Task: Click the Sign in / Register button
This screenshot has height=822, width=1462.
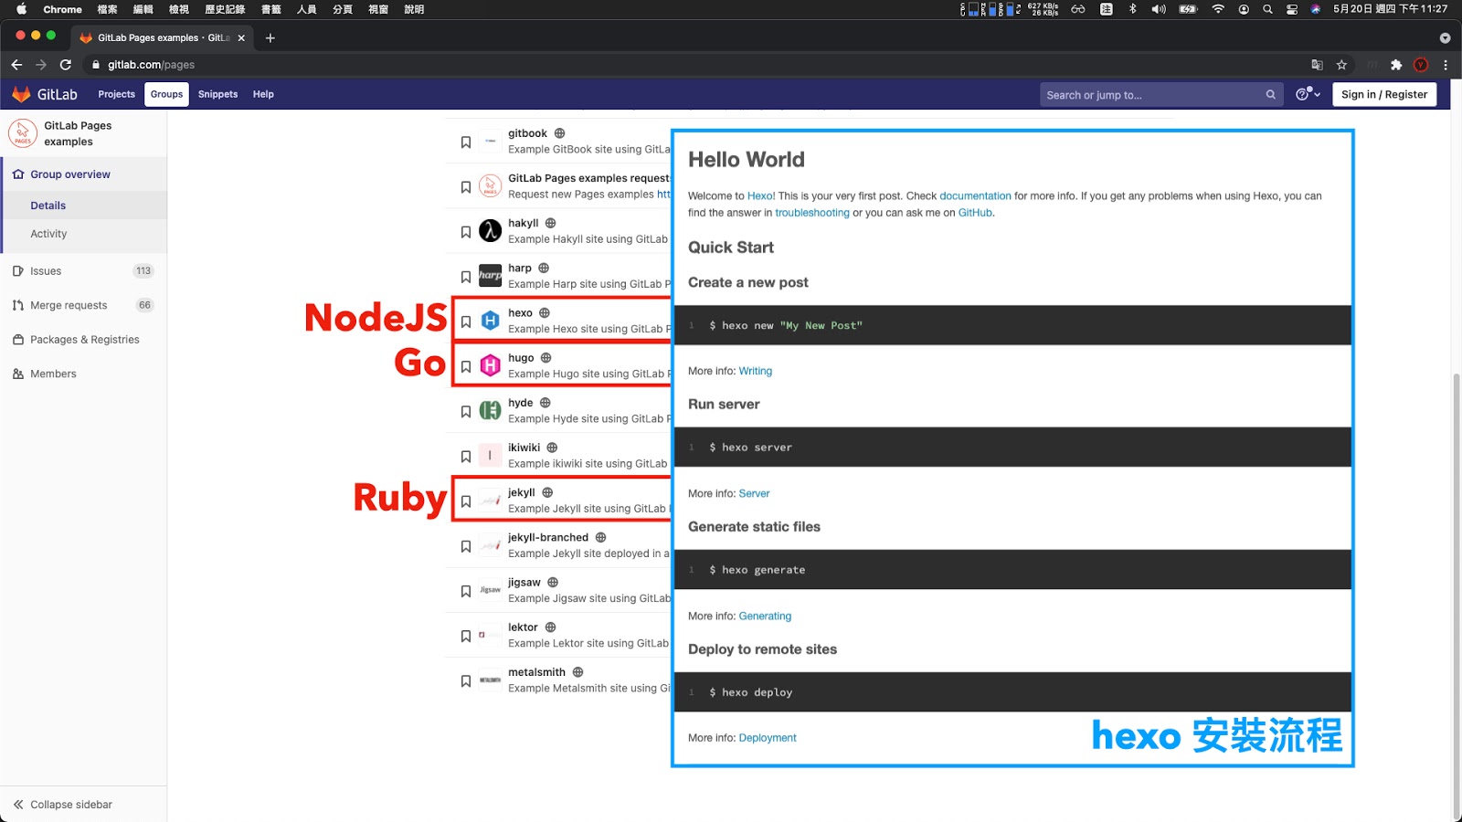Action: coord(1384,94)
